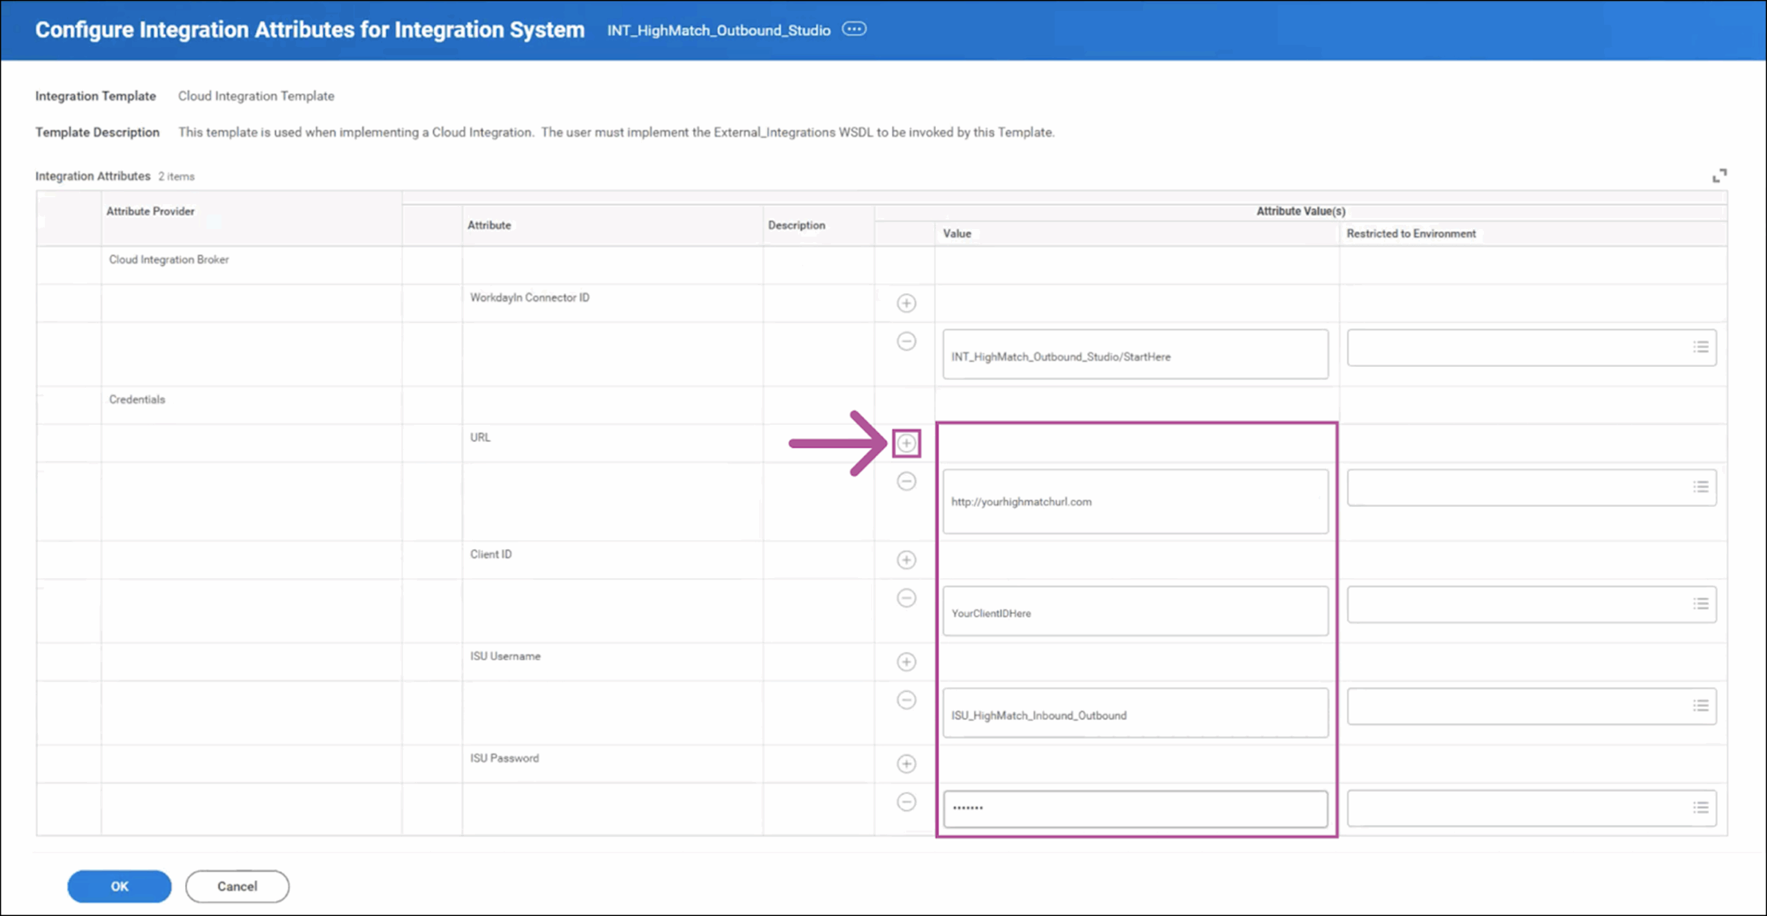Screen dimensions: 1767x916
Task: Remove the ISU Password value row
Action: [x=906, y=802]
